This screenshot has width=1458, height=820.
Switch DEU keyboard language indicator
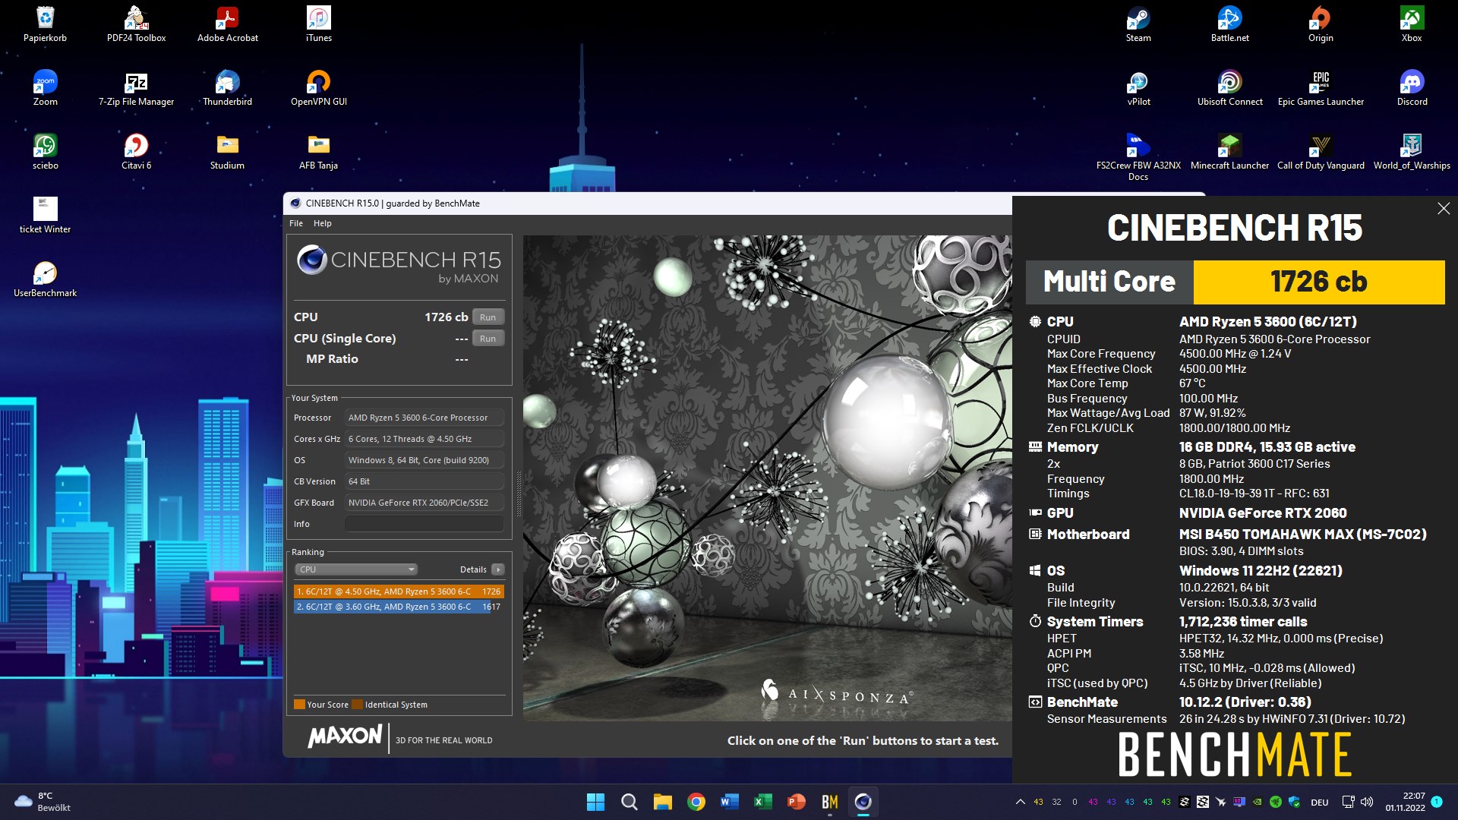click(1320, 802)
